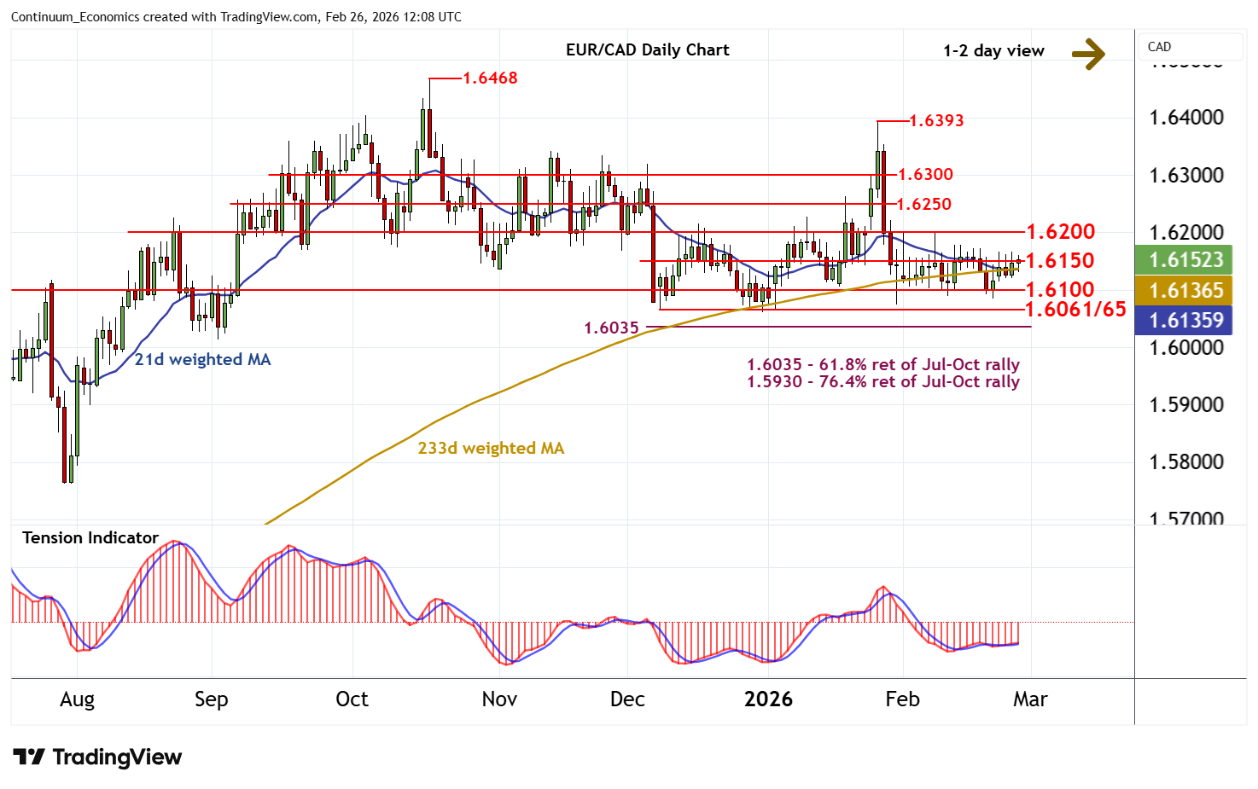Click the 1.6035 retracement level label
This screenshot has height=789, width=1258.
[611, 328]
